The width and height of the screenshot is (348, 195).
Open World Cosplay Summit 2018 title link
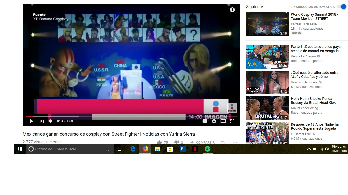[315, 17]
